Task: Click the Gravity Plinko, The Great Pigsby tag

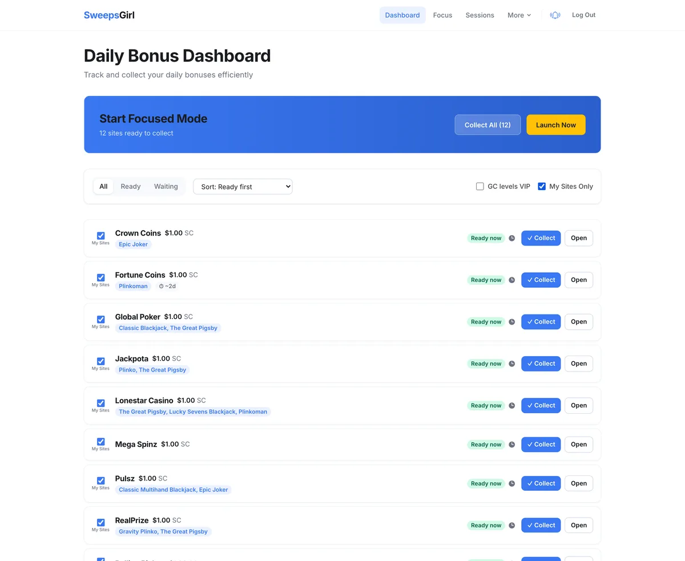Action: pos(163,532)
